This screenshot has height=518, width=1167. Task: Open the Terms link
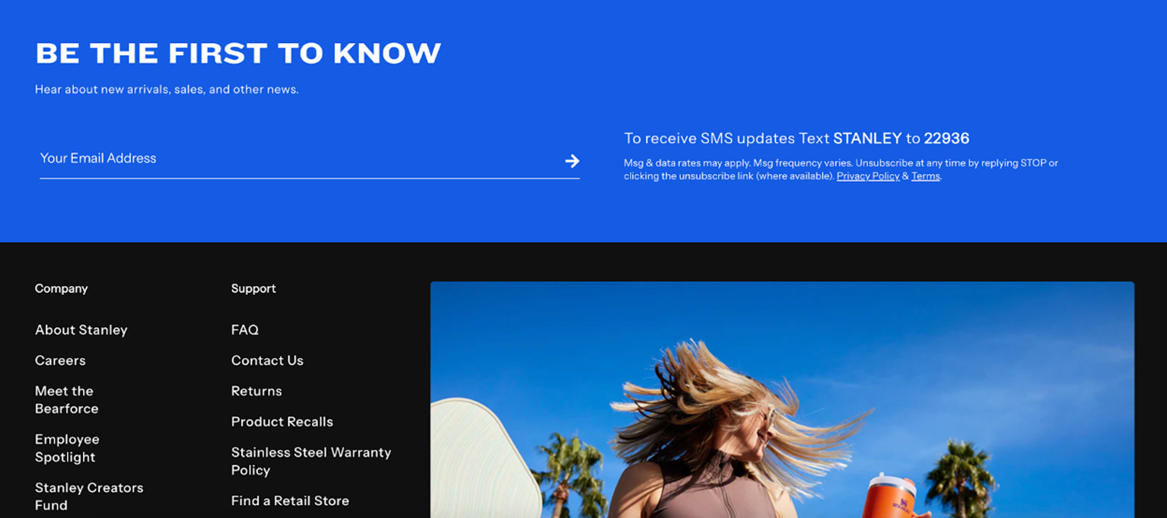[x=925, y=176]
